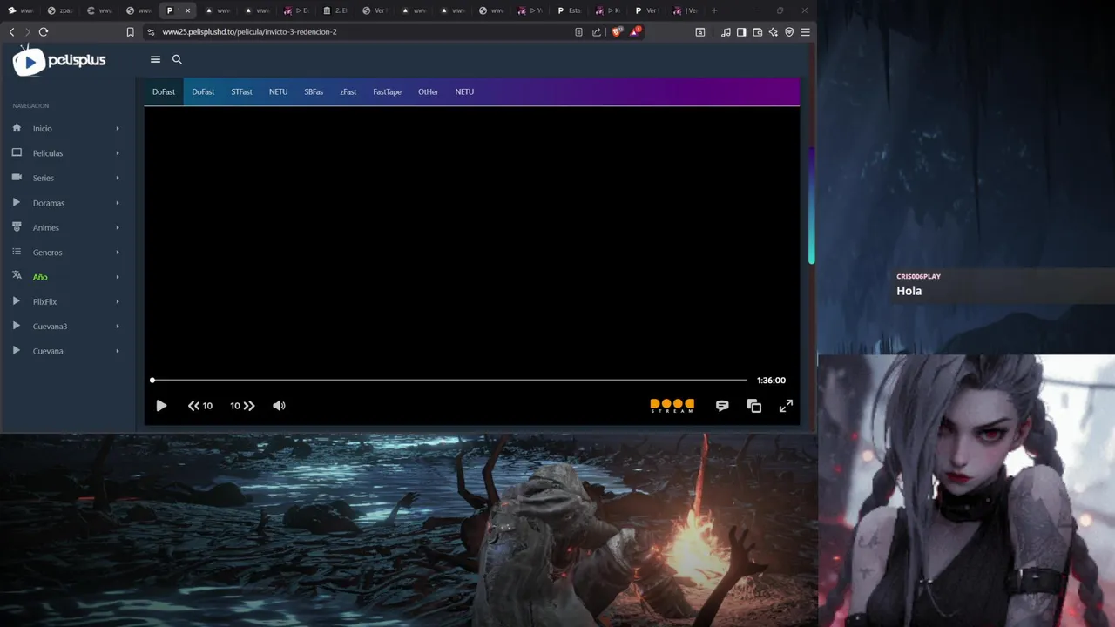Enter fullscreen mode in the player
Image resolution: width=1115 pixels, height=627 pixels.
pos(786,406)
